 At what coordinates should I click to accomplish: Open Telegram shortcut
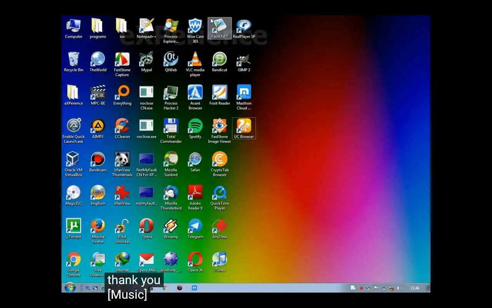click(x=195, y=229)
